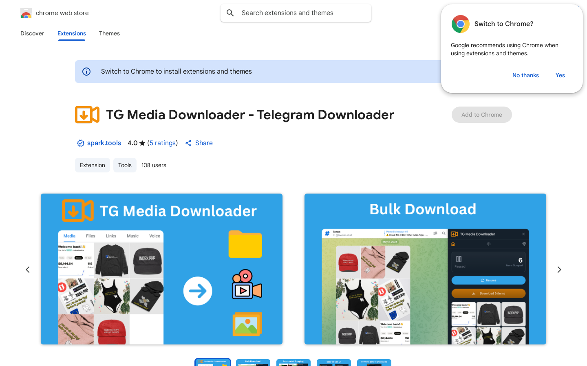This screenshot has width=587, height=366.
Task: Click the Share icon
Action: click(x=188, y=143)
